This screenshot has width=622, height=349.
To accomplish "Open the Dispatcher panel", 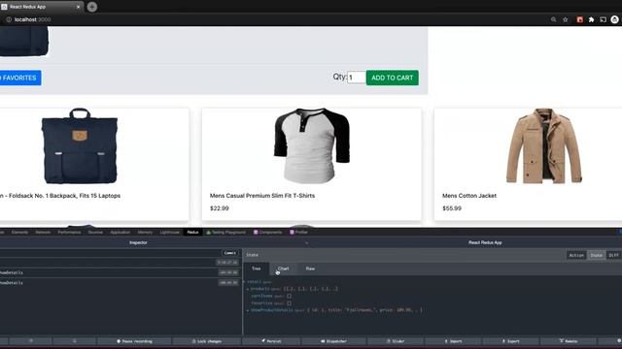I will pos(333,341).
